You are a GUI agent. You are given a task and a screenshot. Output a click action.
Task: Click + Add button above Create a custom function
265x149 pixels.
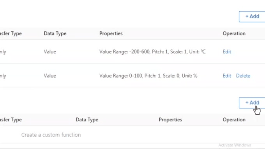pos(252,103)
